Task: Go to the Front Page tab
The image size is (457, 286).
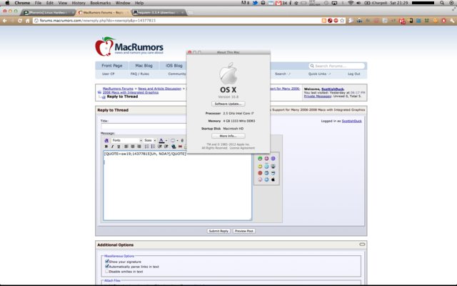Action: pos(112,66)
